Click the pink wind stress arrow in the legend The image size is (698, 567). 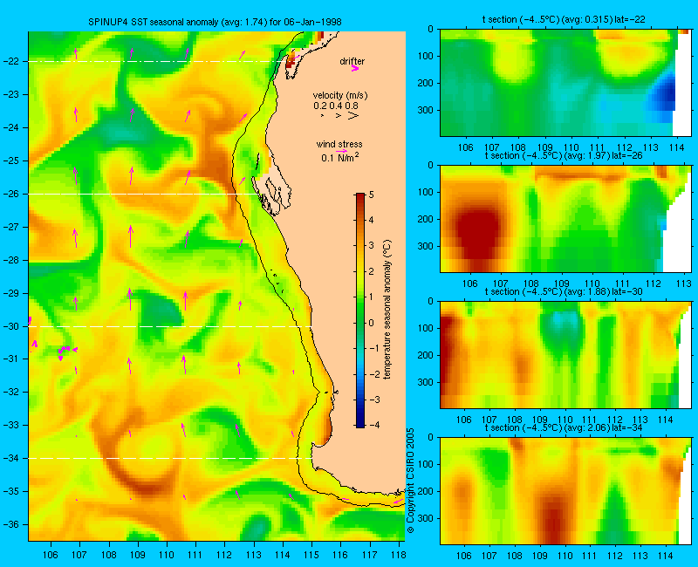tap(342, 151)
